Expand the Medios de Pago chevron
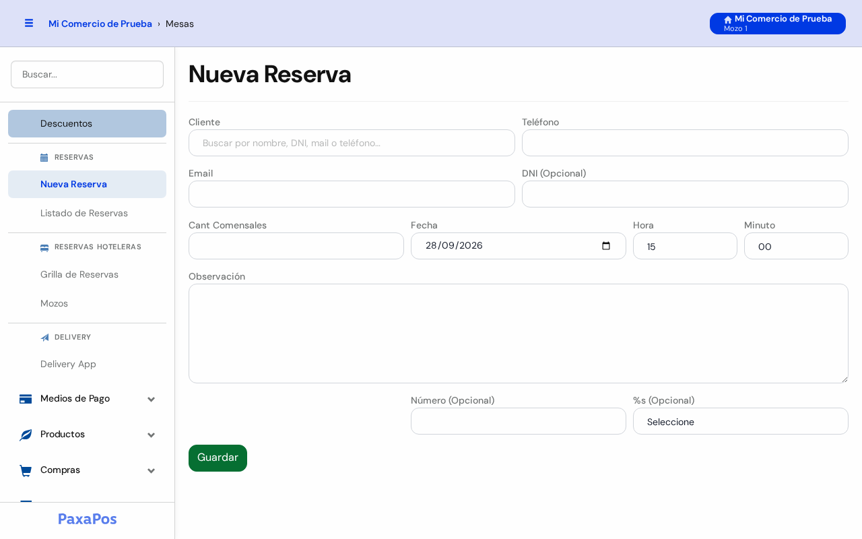This screenshot has width=862, height=539. 152,400
